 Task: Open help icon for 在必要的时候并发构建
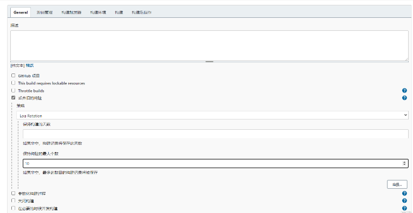point(404,208)
